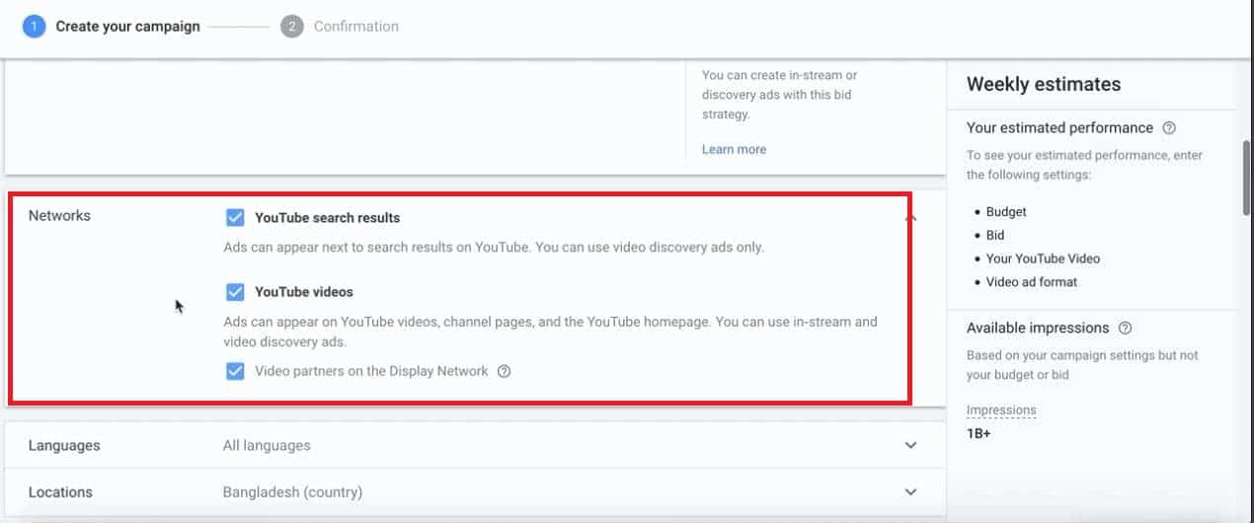Click the Networks section label
This screenshot has height=523, width=1254.
click(59, 215)
